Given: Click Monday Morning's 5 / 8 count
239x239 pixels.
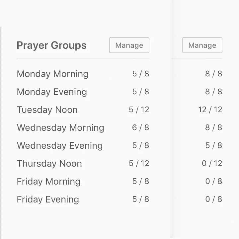Looking at the screenshot, I should [140, 74].
